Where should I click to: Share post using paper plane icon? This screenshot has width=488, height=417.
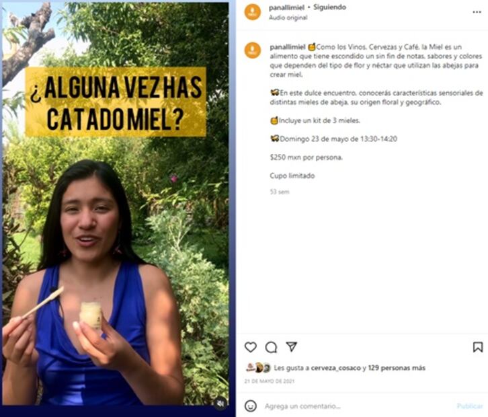pos(291,346)
